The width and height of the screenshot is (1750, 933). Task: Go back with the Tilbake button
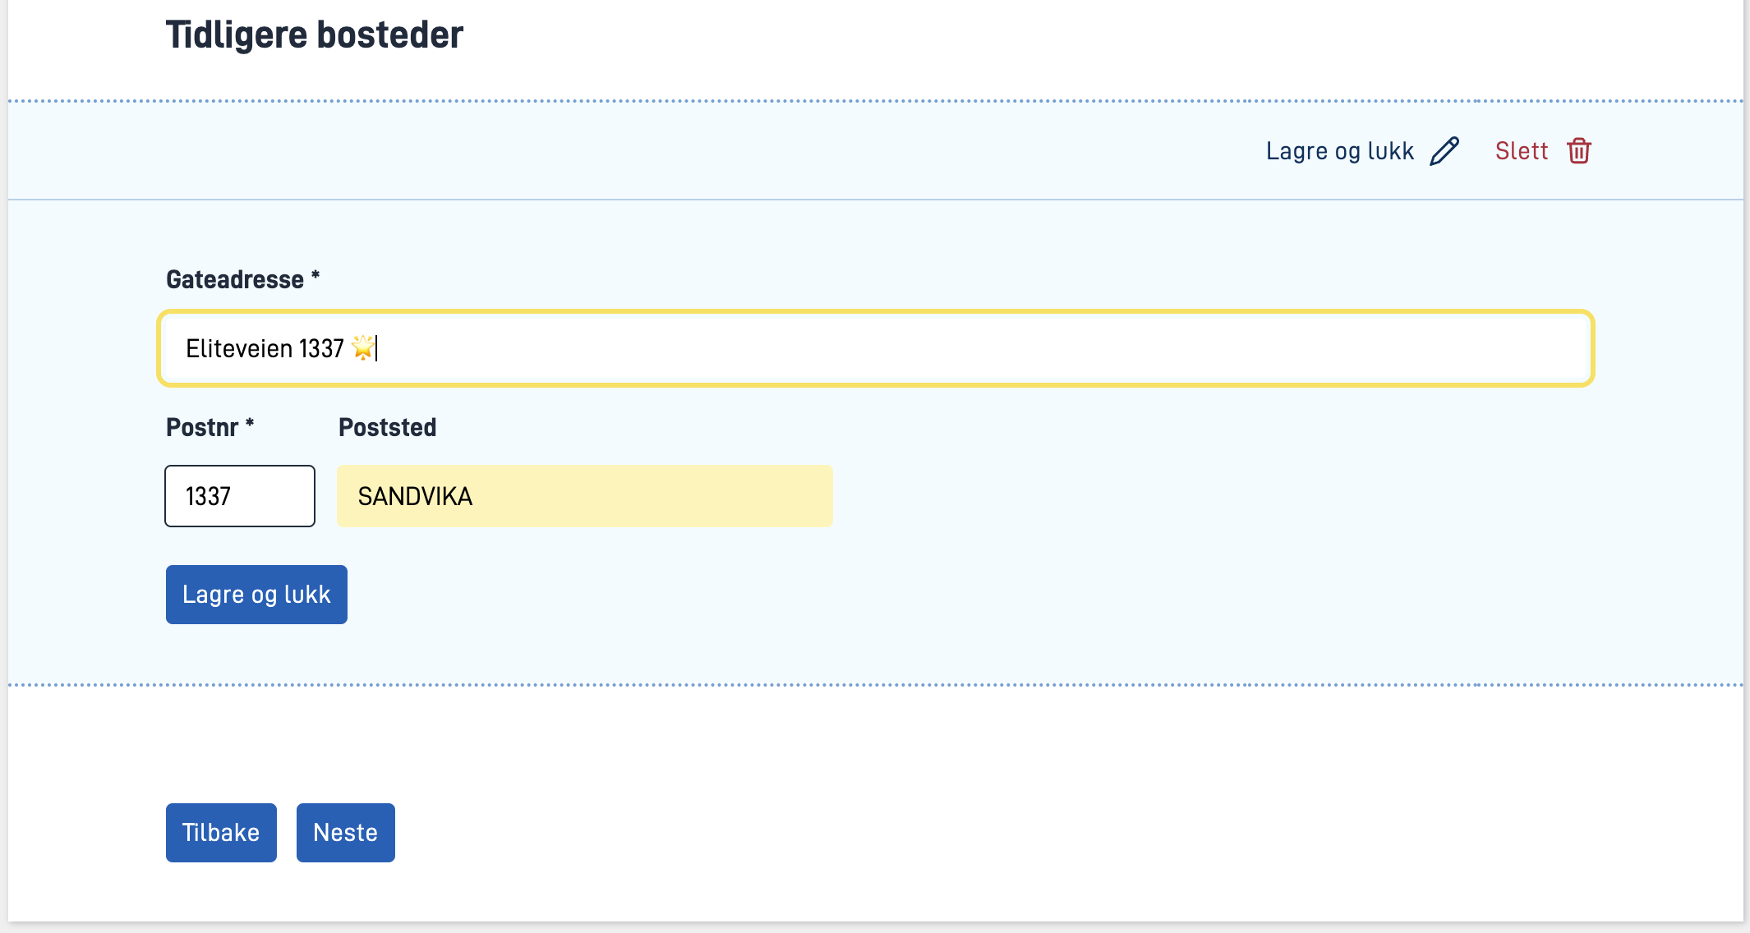[x=221, y=833]
